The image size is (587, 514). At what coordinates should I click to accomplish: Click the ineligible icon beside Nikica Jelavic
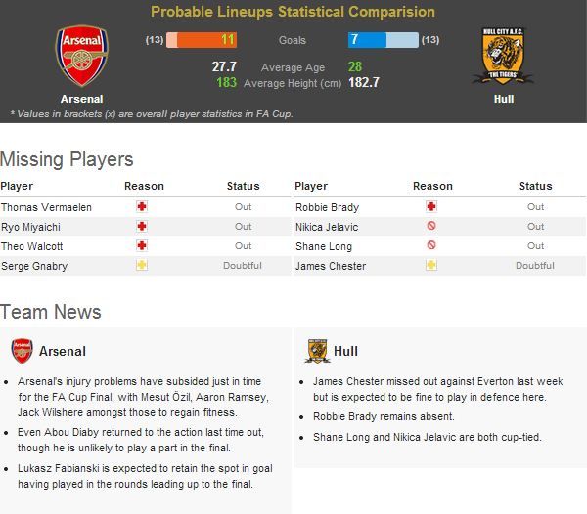point(431,226)
